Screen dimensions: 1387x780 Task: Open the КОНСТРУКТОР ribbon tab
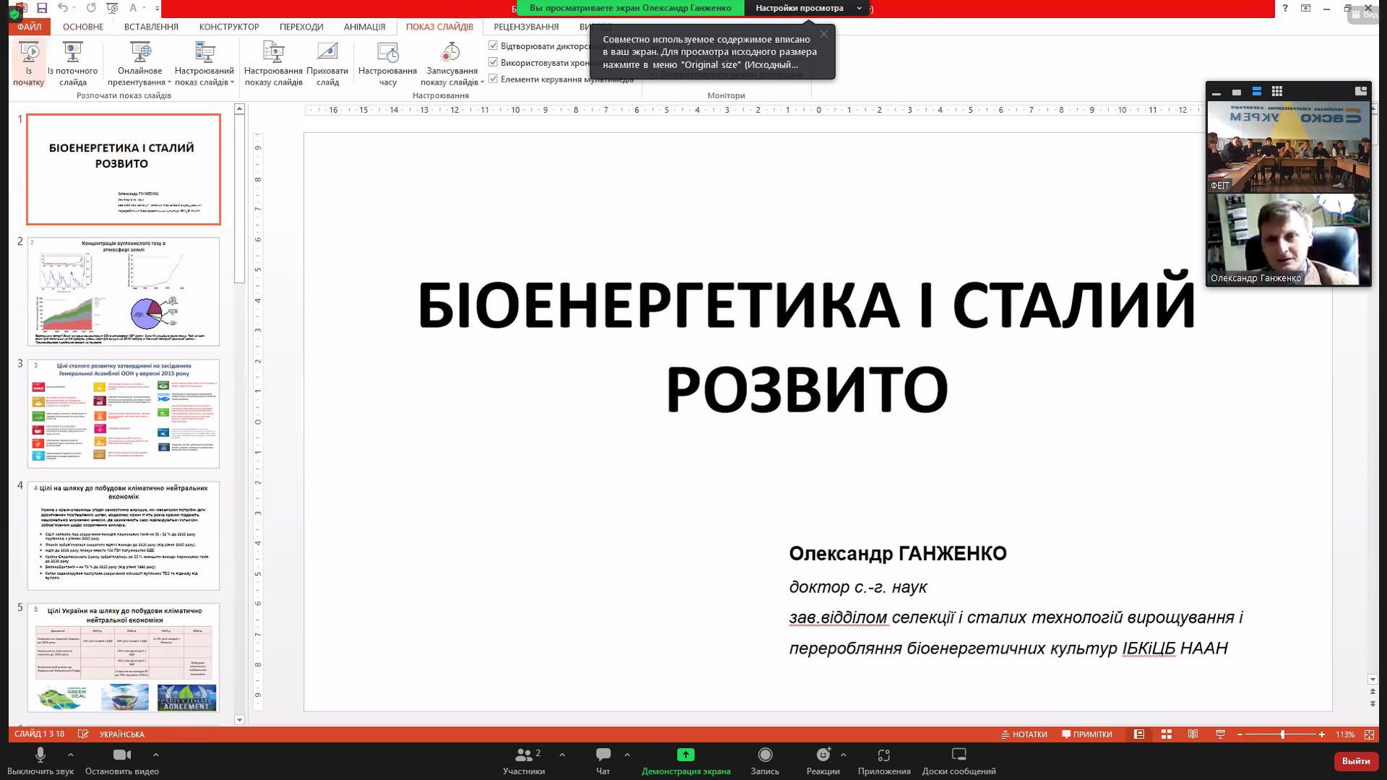coord(229,27)
